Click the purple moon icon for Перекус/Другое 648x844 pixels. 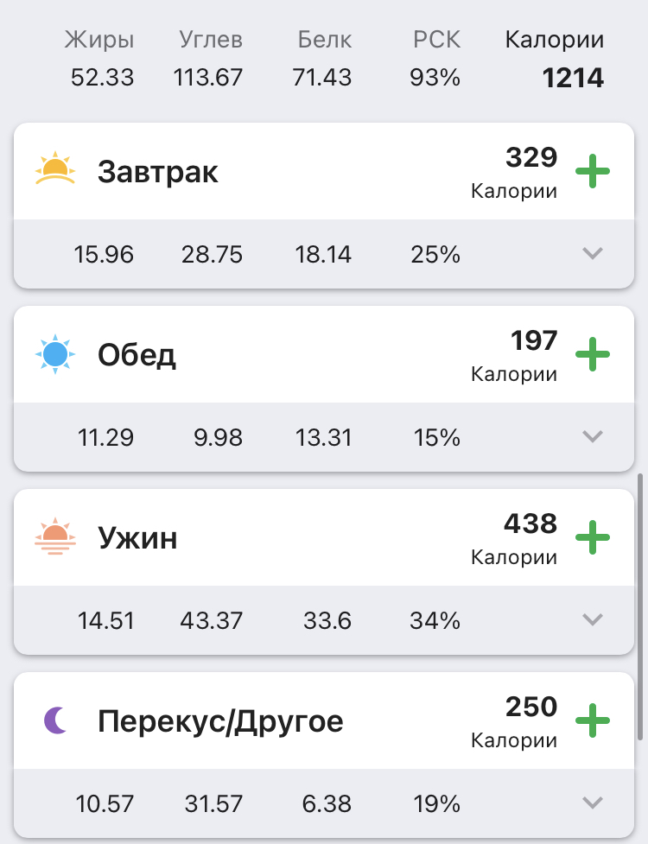coord(56,720)
